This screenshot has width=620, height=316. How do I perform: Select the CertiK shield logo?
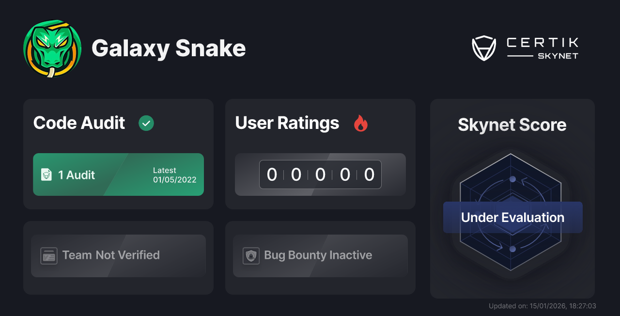[484, 47]
